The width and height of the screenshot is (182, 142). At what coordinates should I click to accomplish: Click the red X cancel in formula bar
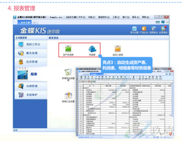point(89,81)
